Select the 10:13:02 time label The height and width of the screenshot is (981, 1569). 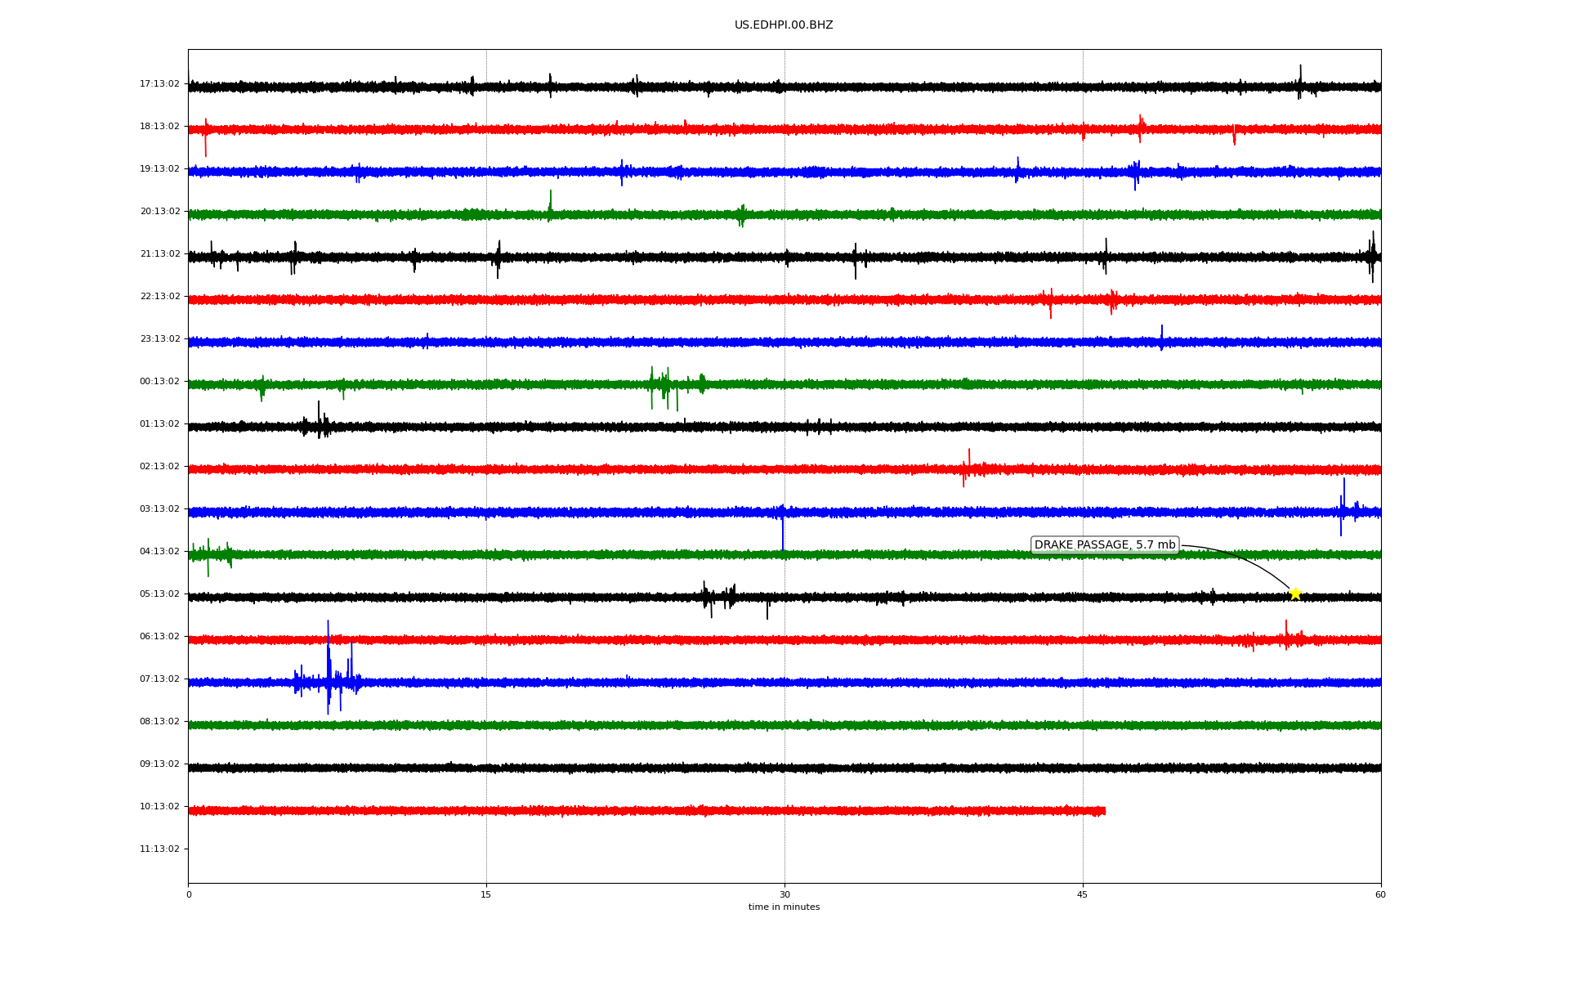click(x=159, y=806)
